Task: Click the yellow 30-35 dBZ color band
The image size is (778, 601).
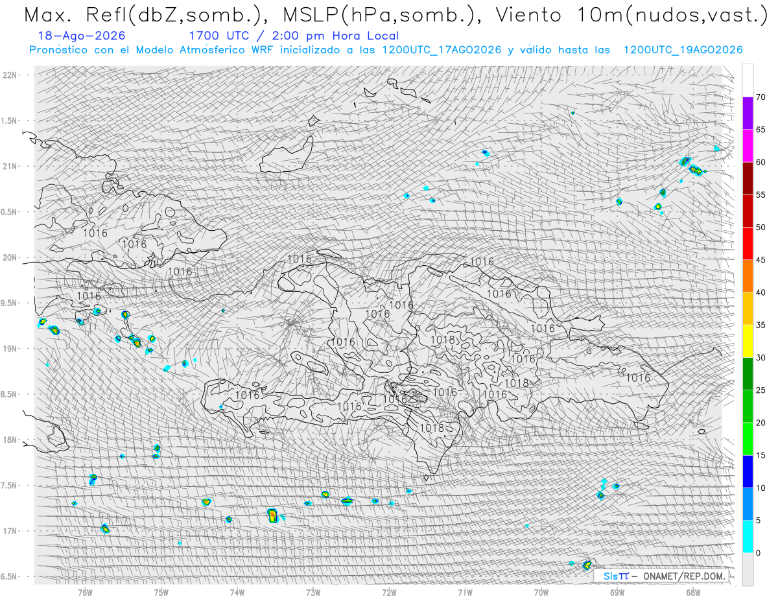Action: (748, 341)
